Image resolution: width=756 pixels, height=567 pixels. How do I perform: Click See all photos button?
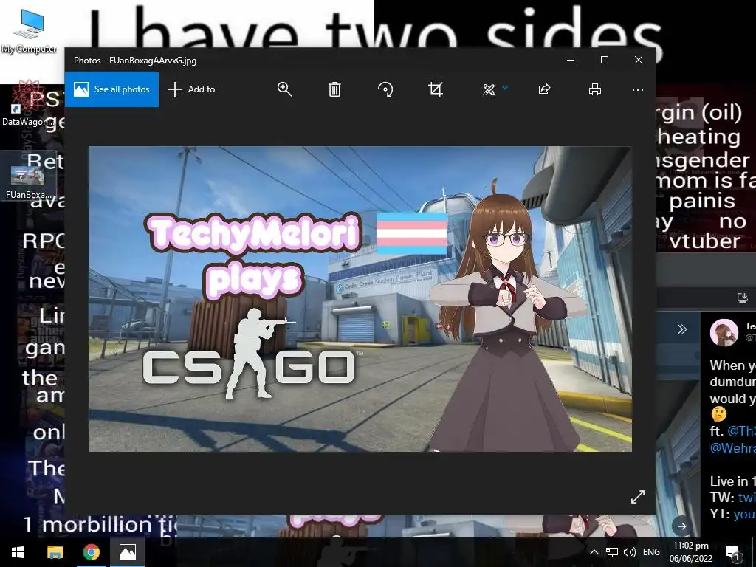(111, 89)
